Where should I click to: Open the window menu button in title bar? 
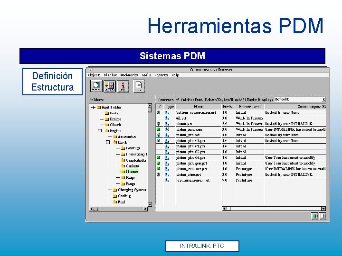point(91,70)
